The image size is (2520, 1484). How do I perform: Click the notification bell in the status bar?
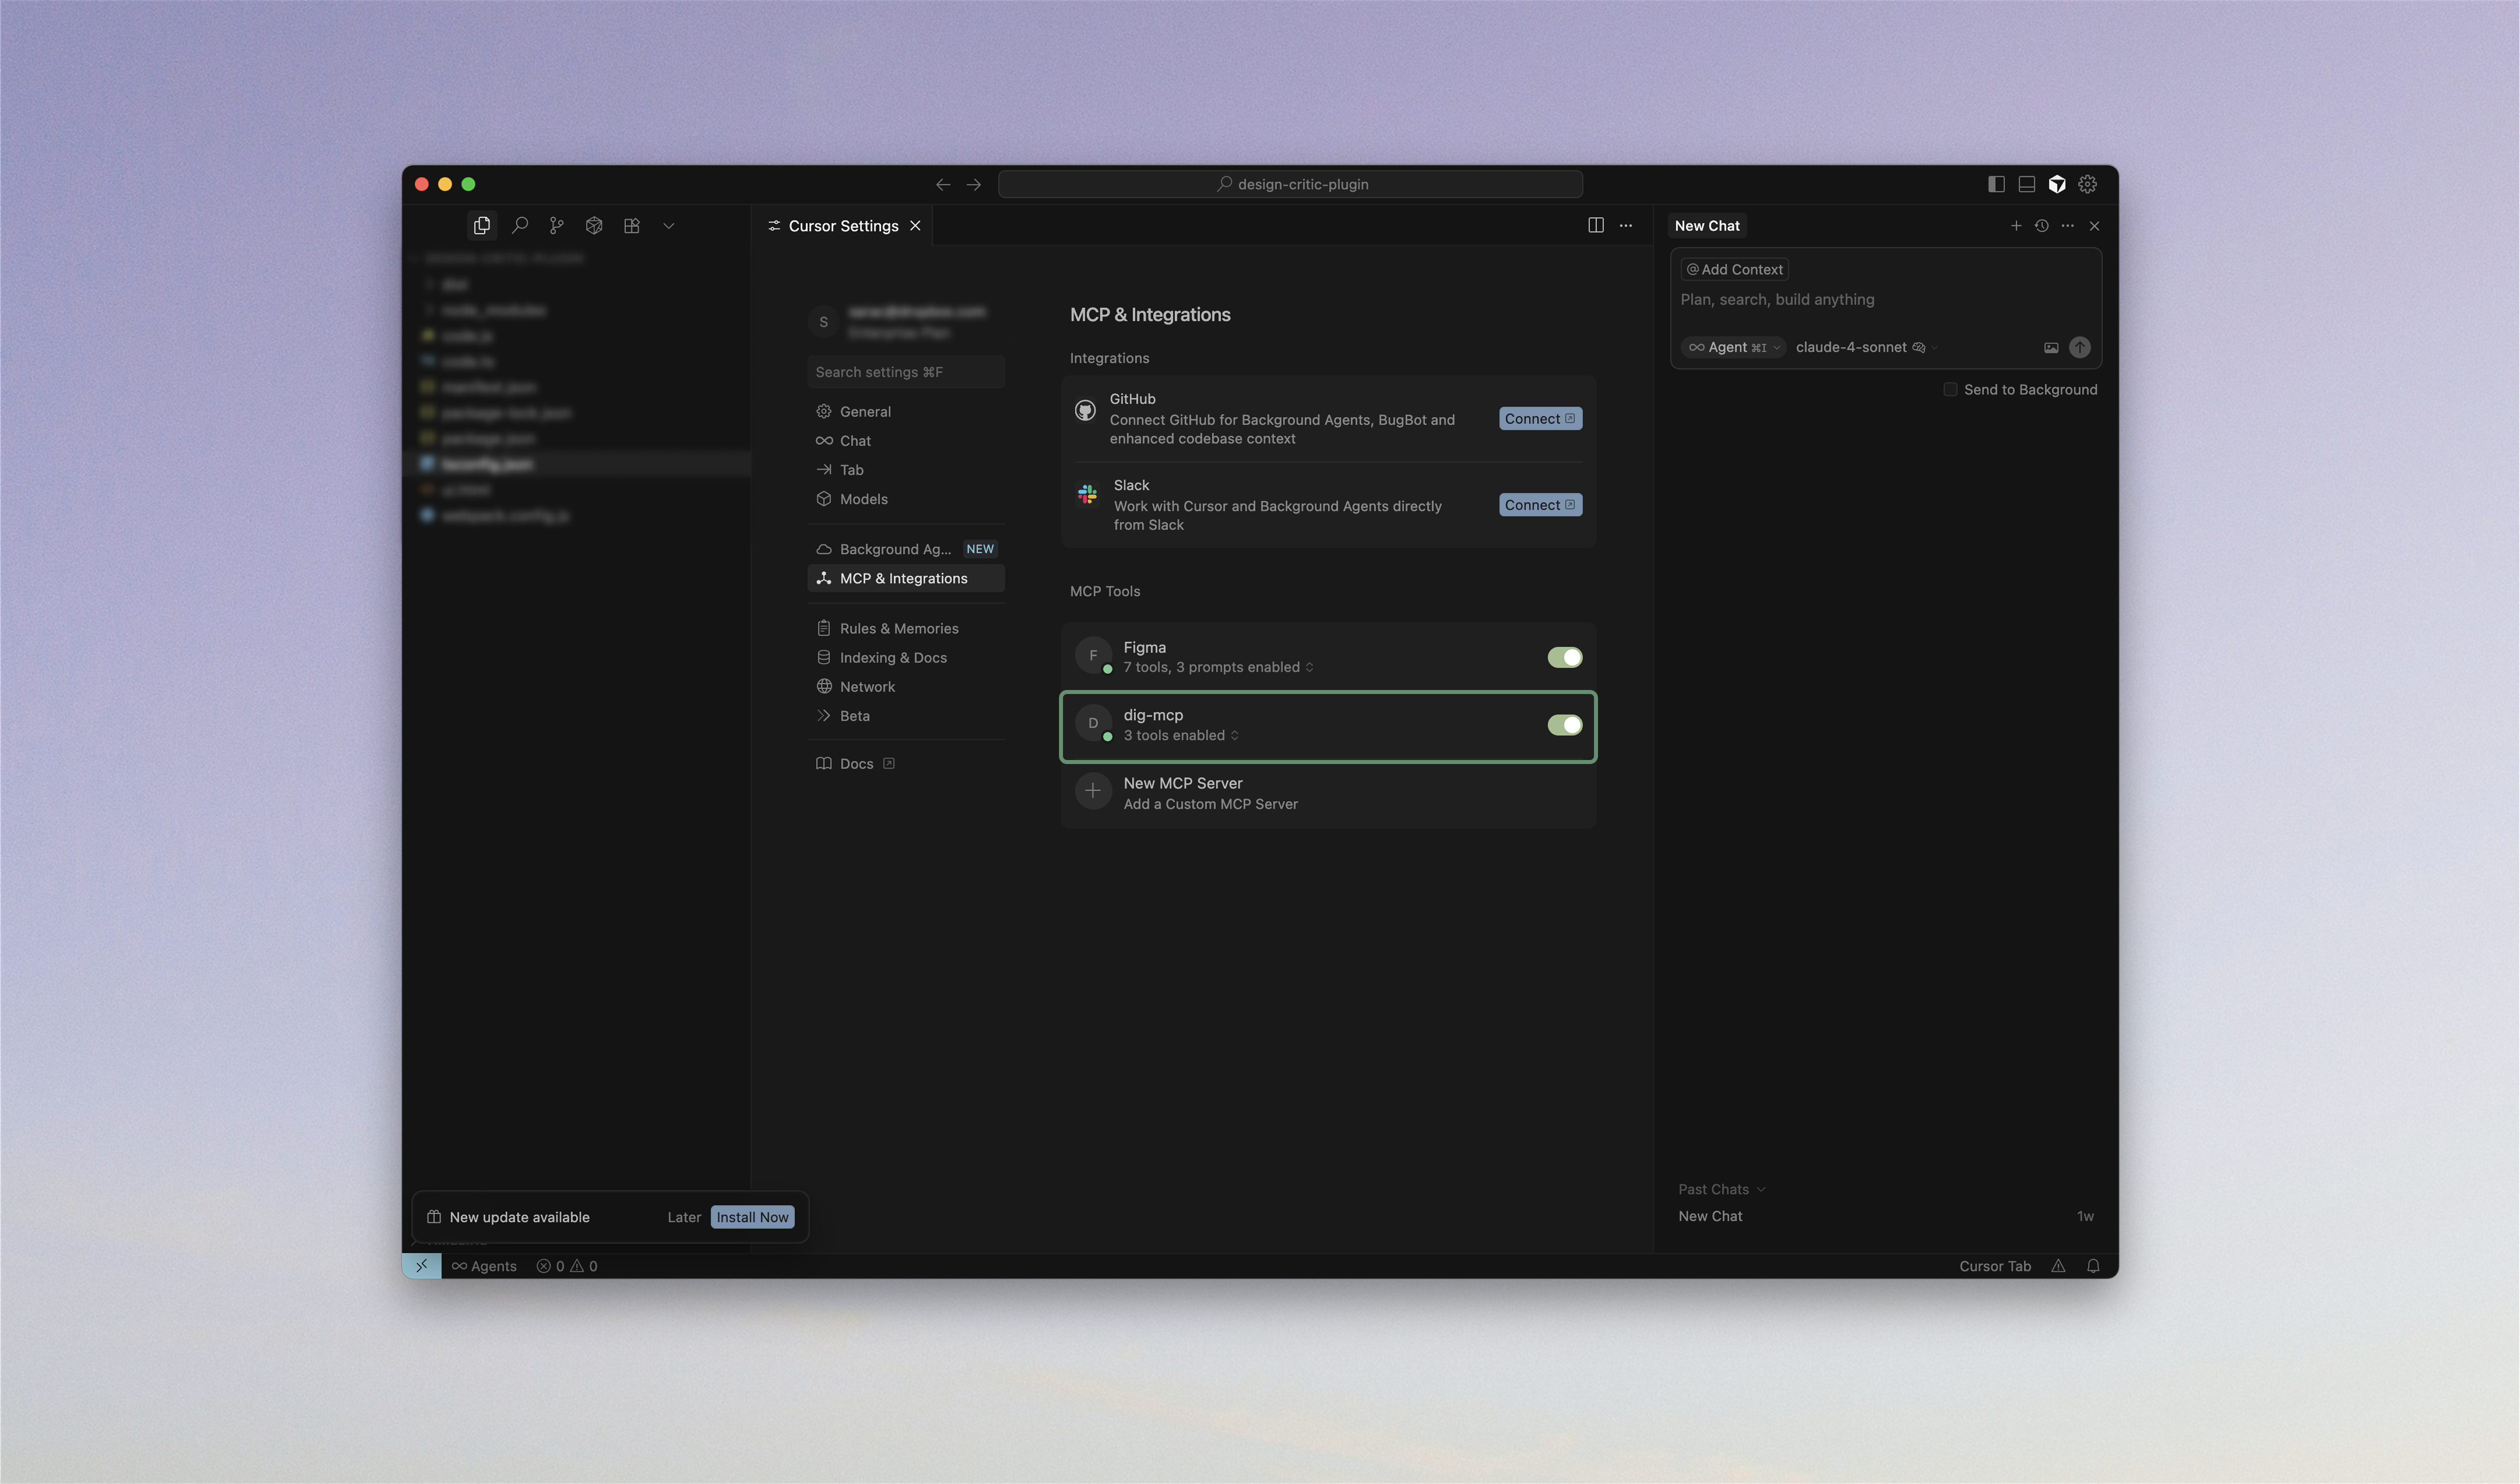pos(2093,1266)
